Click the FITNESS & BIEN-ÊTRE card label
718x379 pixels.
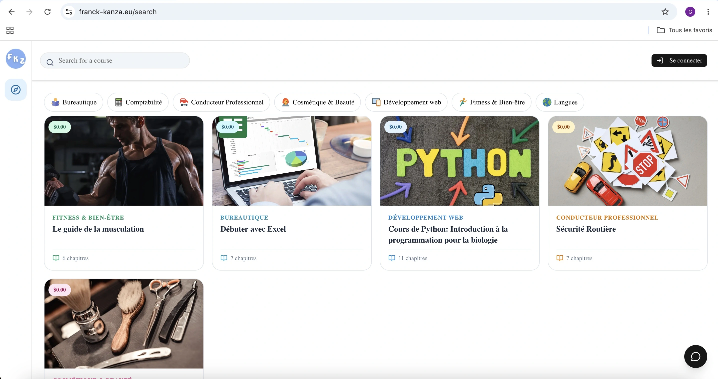[88, 218]
